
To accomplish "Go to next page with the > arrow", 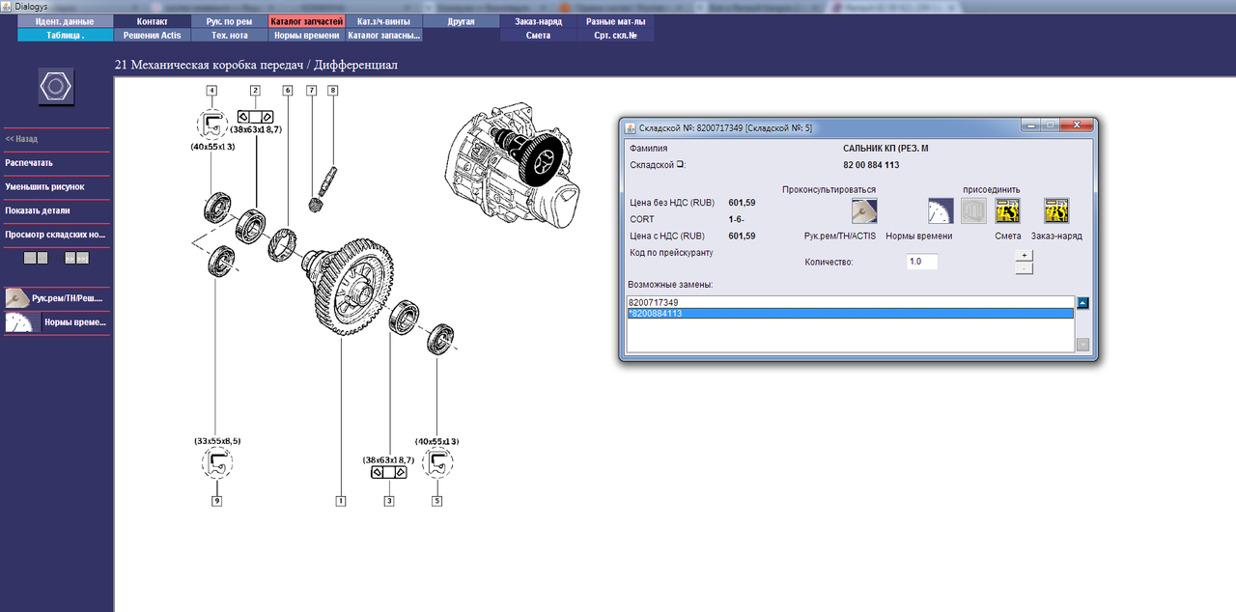I will (x=70, y=258).
